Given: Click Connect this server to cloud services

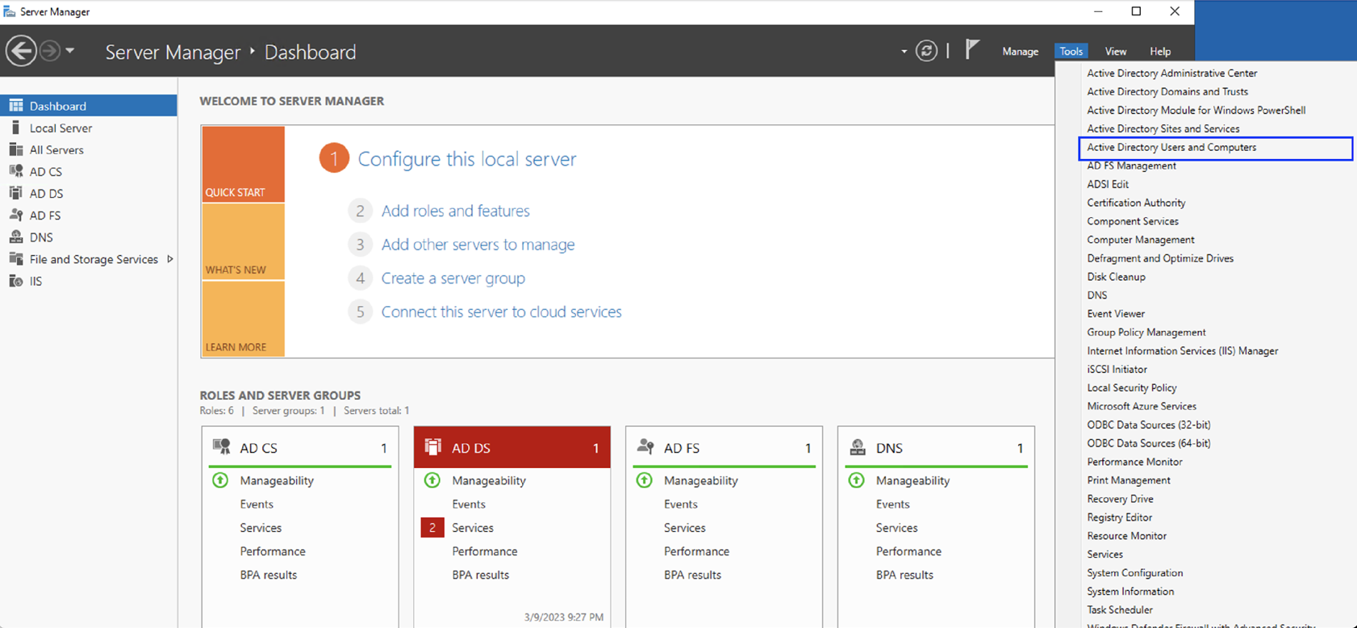Looking at the screenshot, I should click(501, 312).
